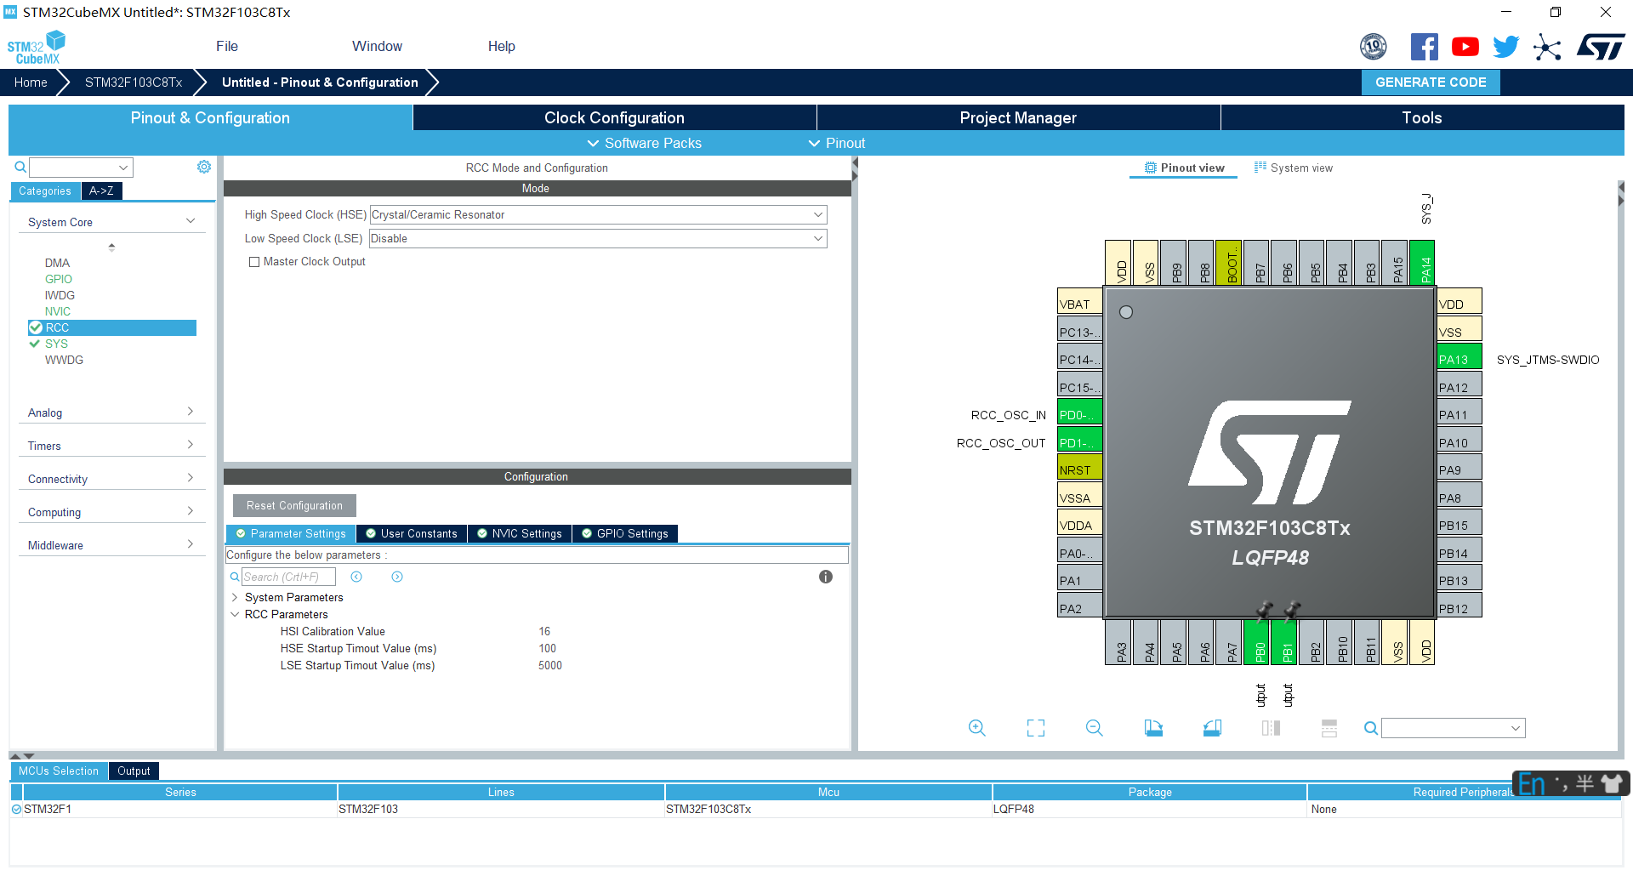Click the pin search magnifier icon
The width and height of the screenshot is (1633, 876).
pyautogui.click(x=1370, y=728)
